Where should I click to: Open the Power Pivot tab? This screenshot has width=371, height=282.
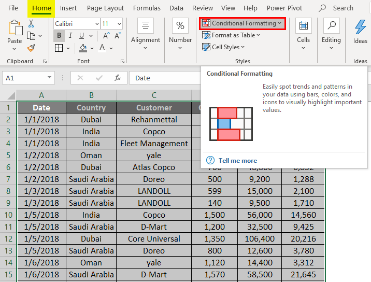click(x=284, y=8)
